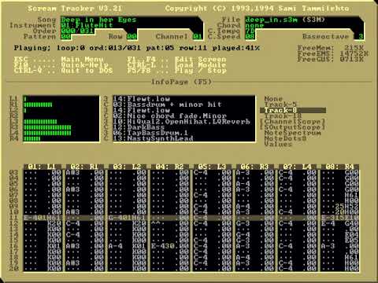Click the 'Scream Tracker V3.21' title text
The image size is (378, 283).
click(75, 9)
